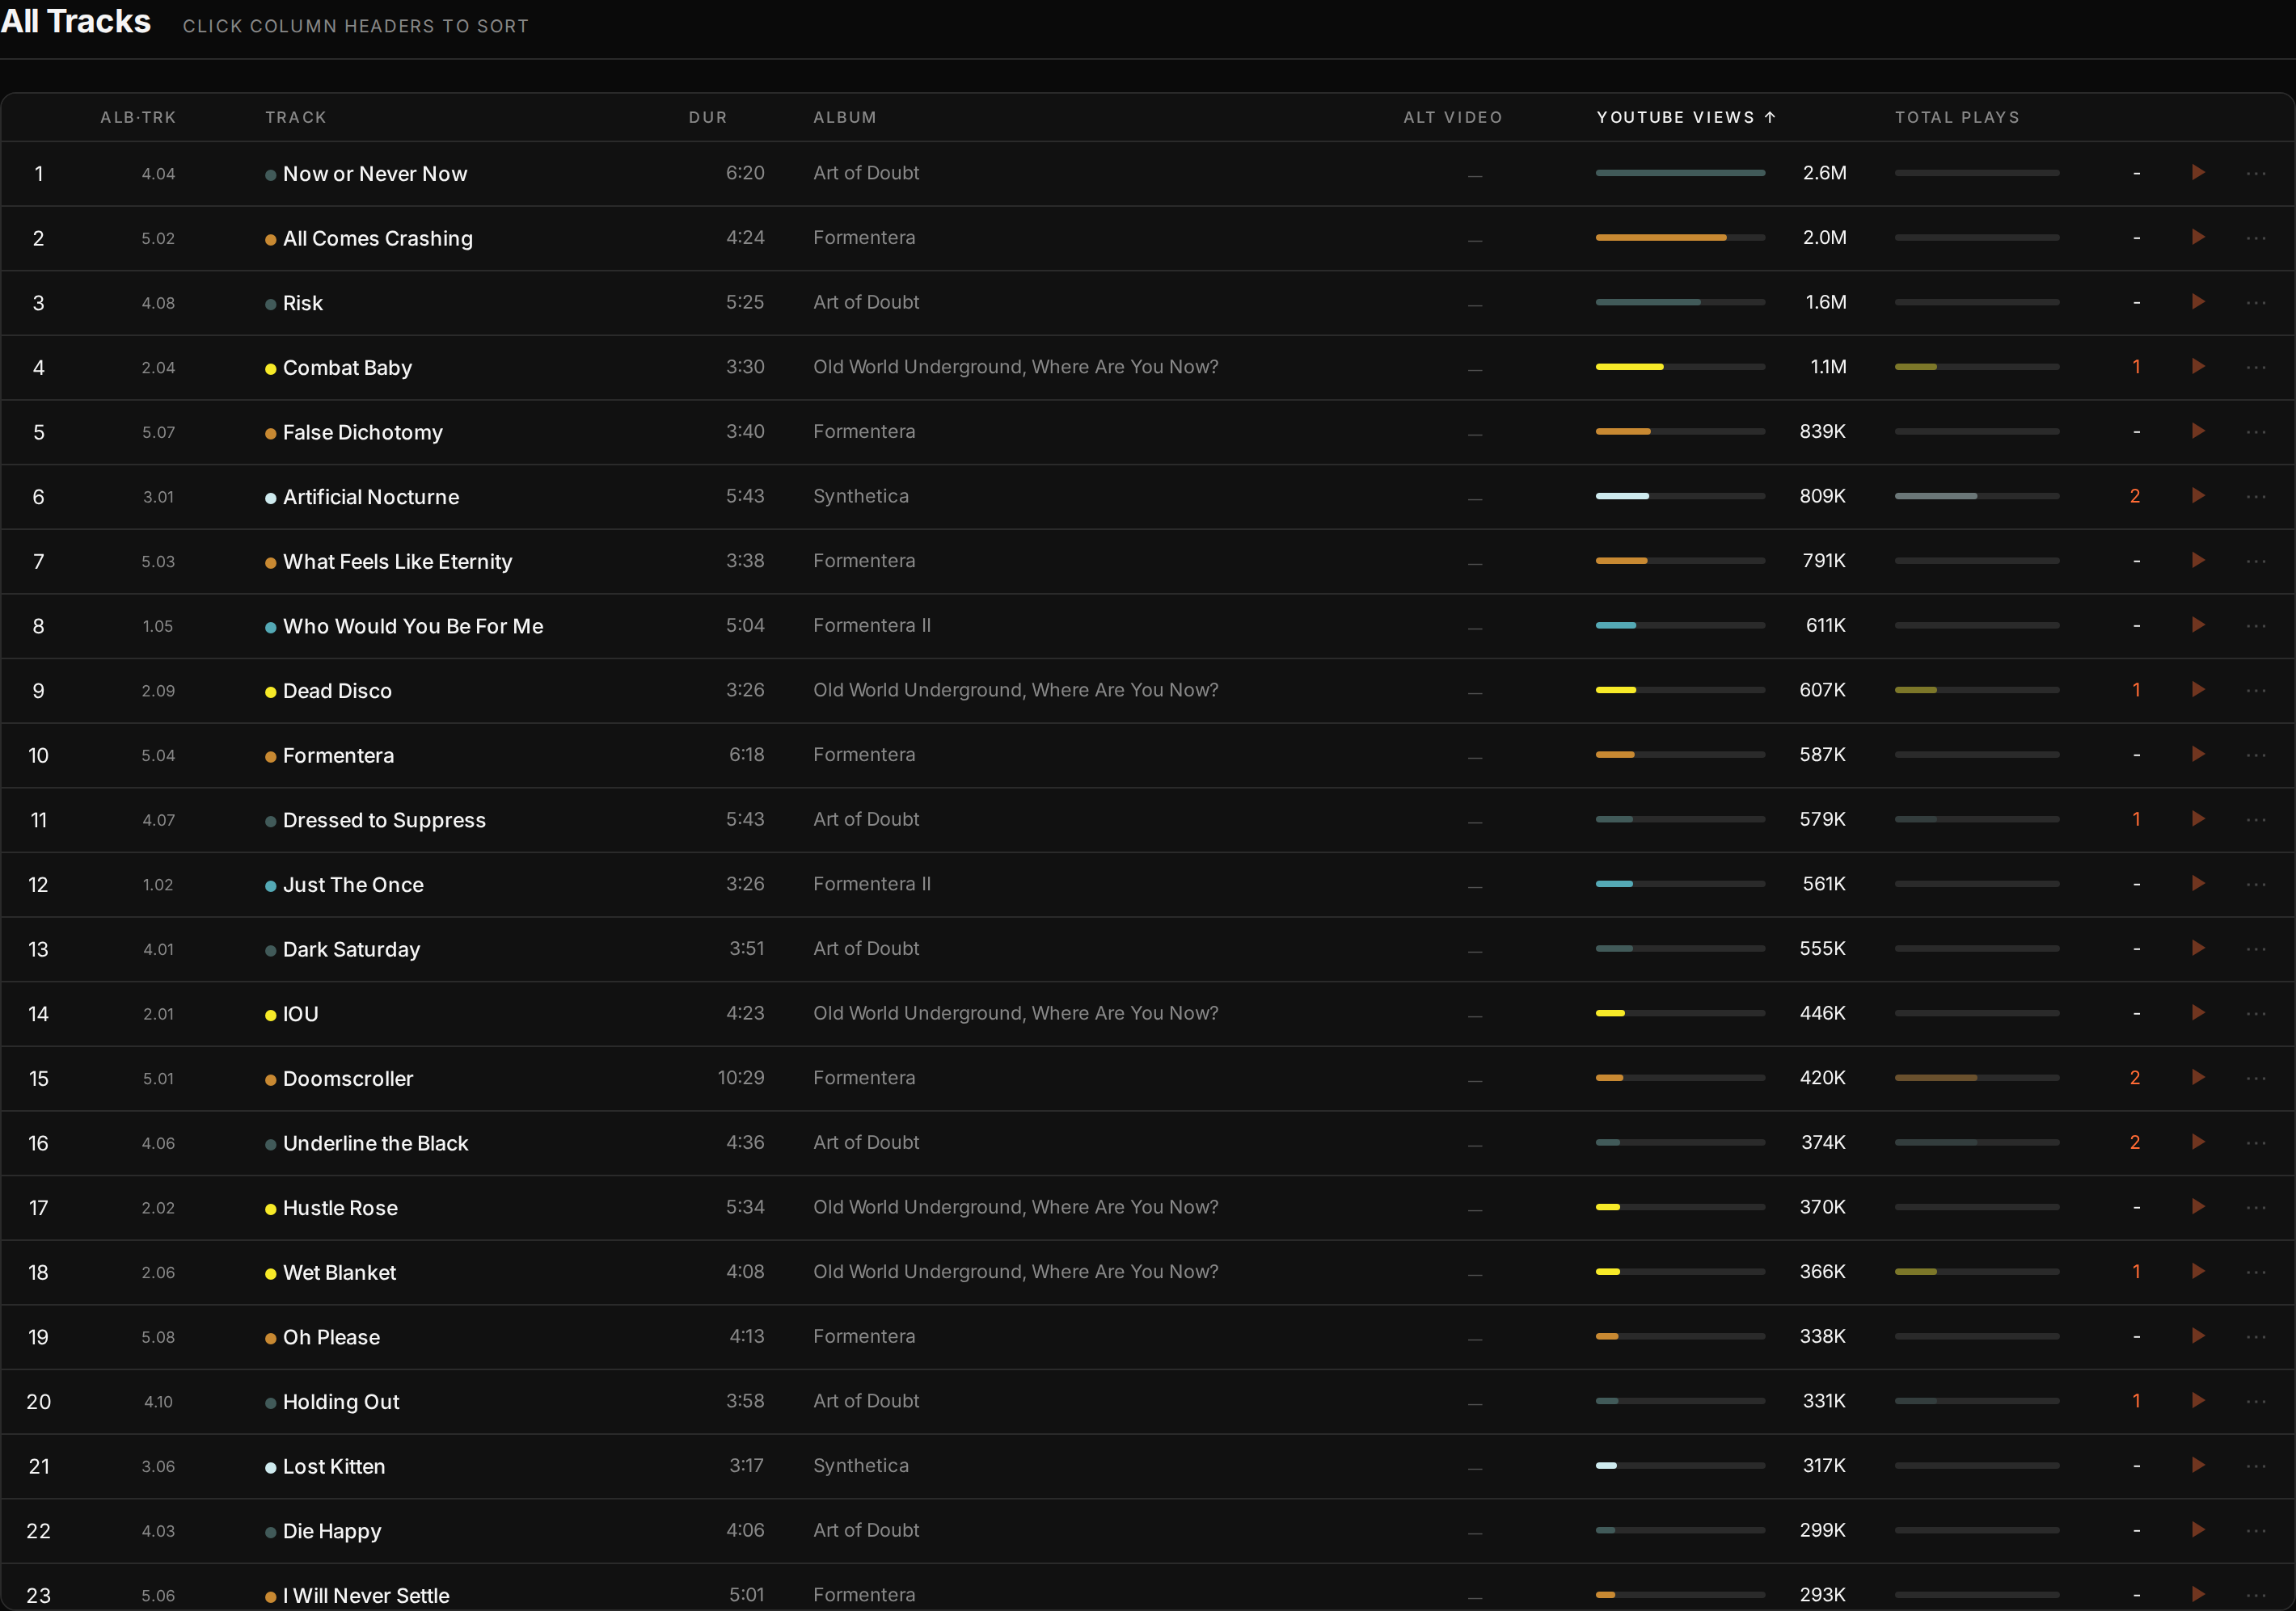Viewport: 2296px width, 1611px height.
Task: Start playback of Doomscroller
Action: 2198,1077
